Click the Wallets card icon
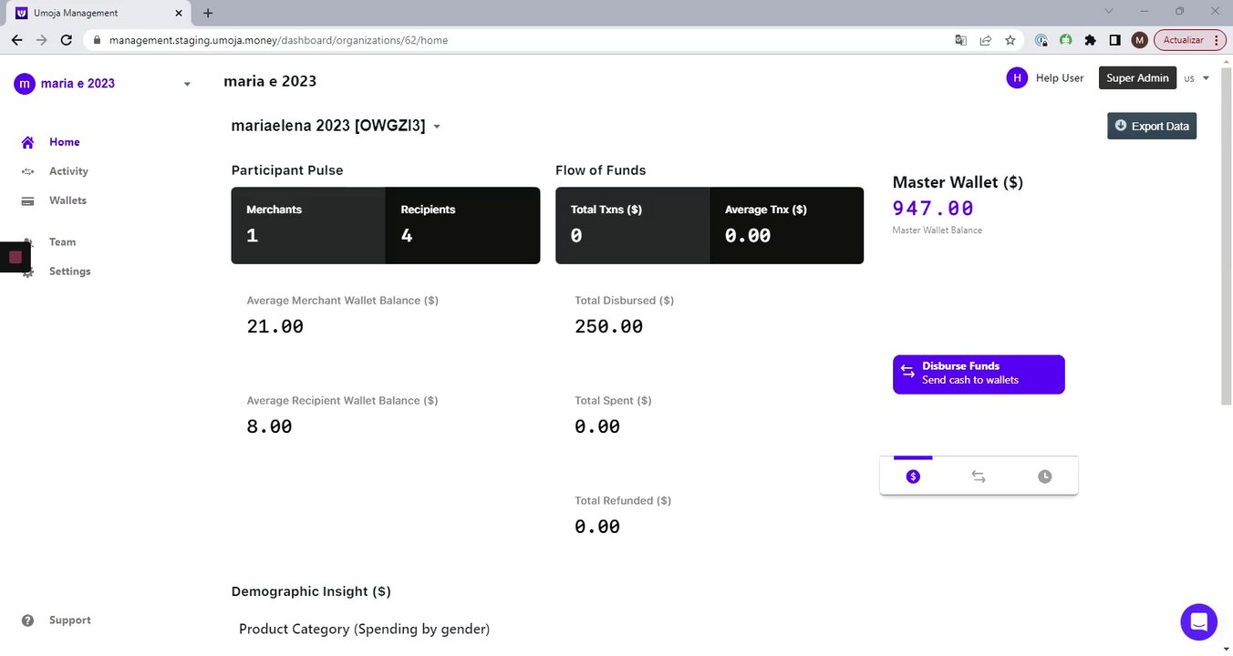 28,200
